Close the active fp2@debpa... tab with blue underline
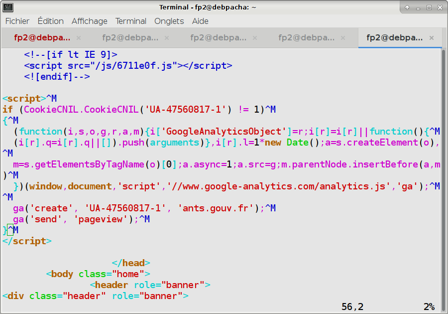Viewport: 448px width, 314px height. coord(432,38)
